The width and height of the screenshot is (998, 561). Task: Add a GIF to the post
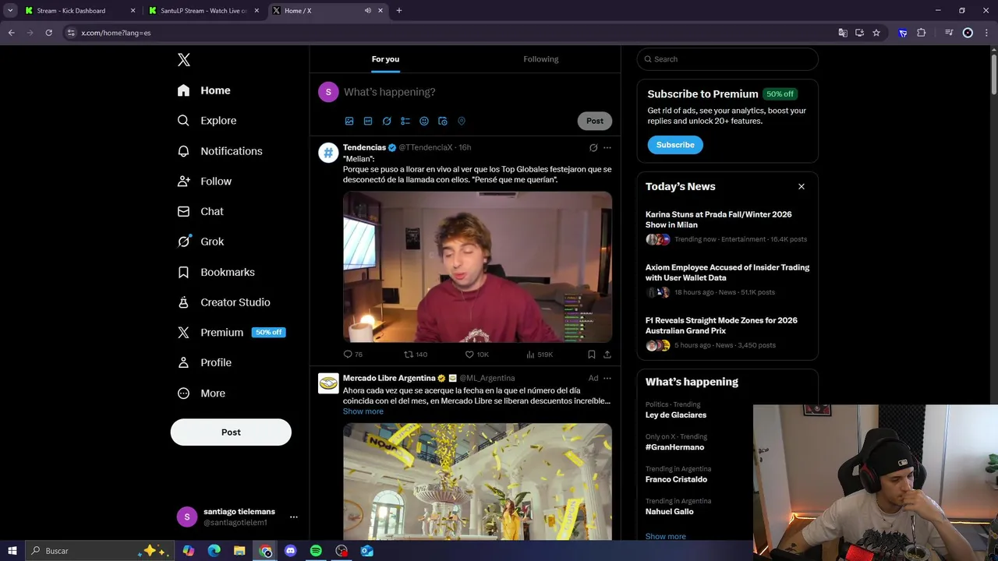368,121
